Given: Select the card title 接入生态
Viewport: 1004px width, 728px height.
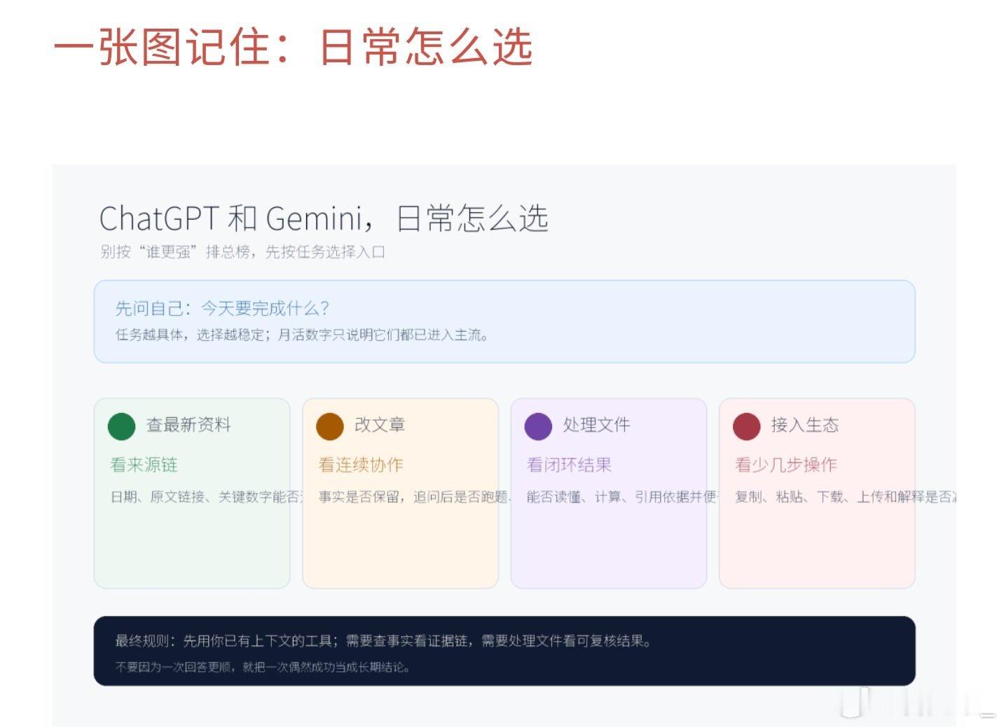Looking at the screenshot, I should pos(805,425).
